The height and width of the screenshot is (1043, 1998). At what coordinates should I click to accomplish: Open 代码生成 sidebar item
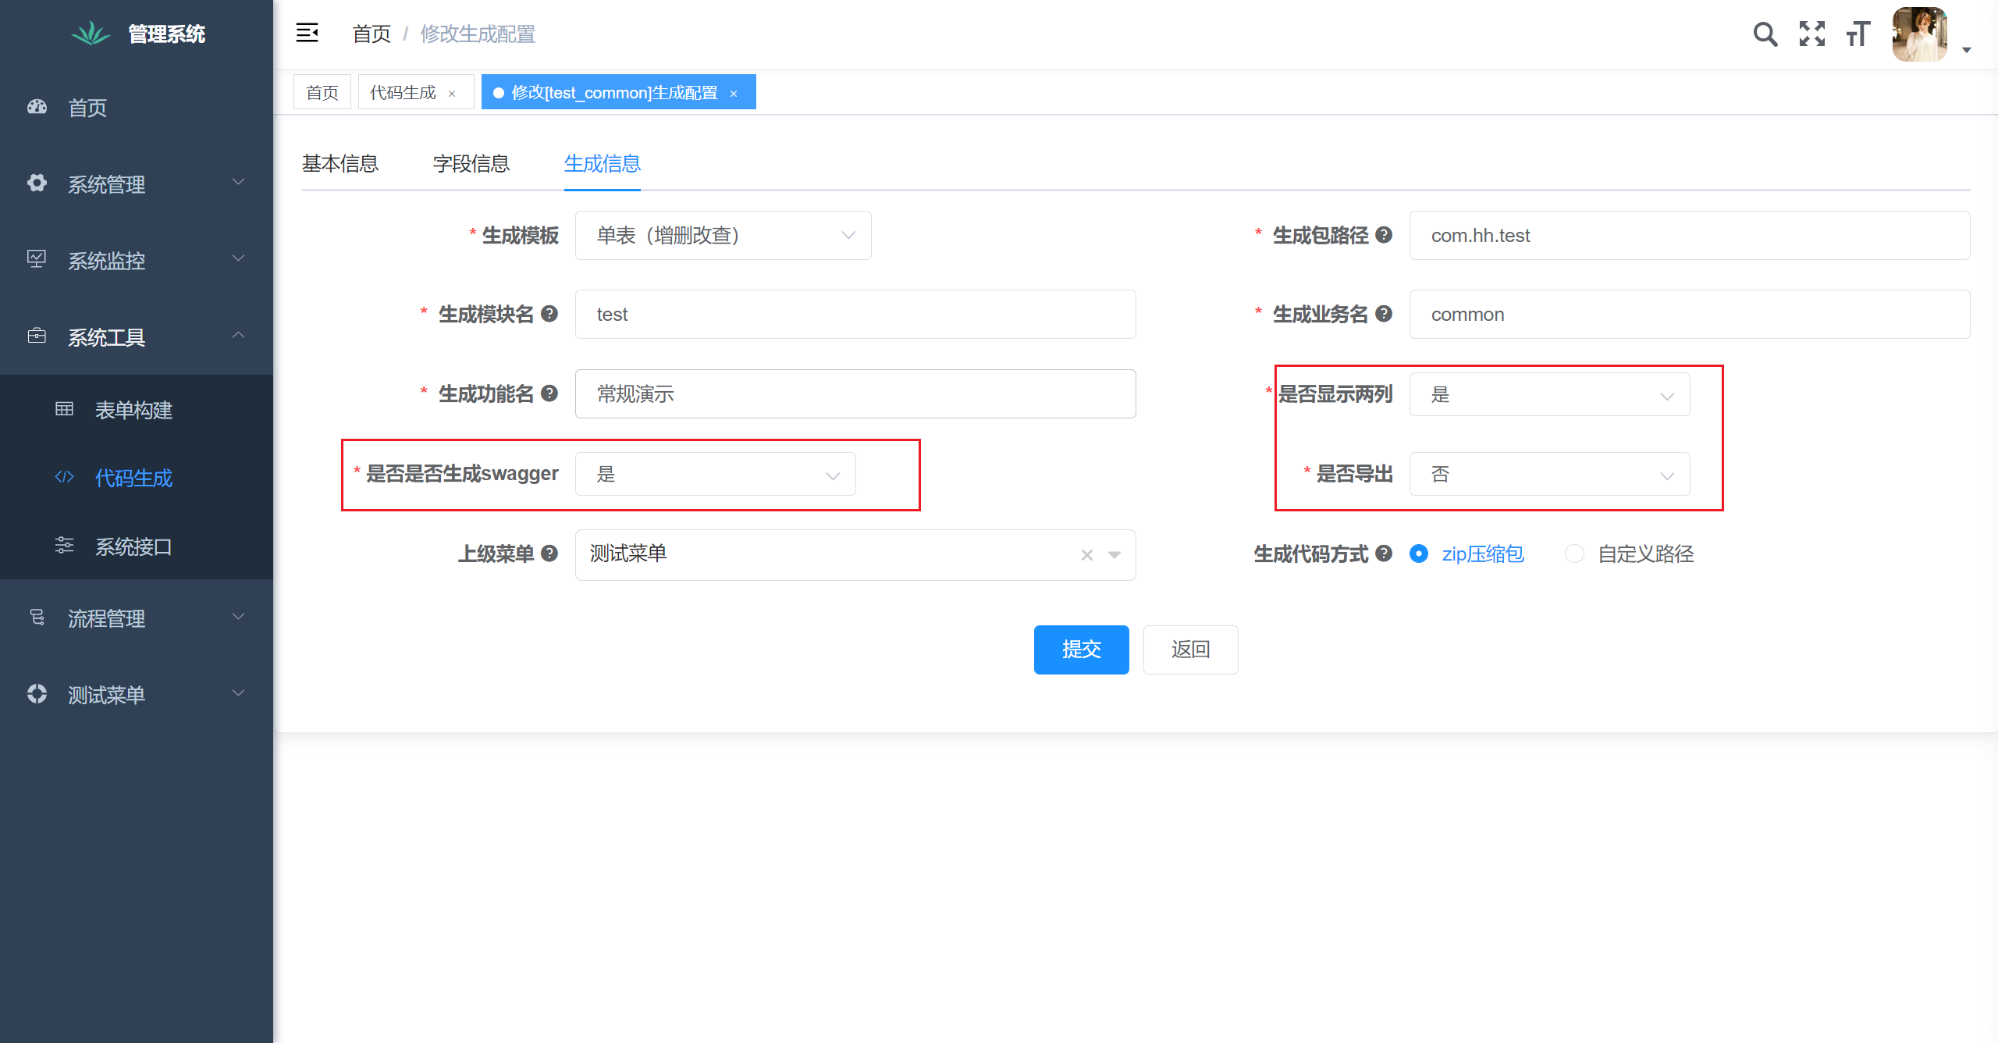137,477
